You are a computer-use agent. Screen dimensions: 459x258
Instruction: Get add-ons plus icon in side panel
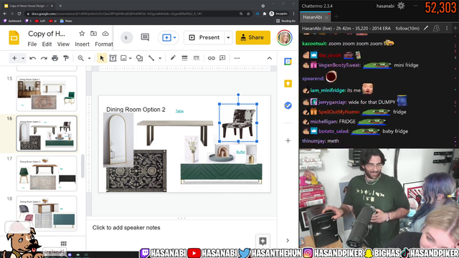click(x=288, y=140)
